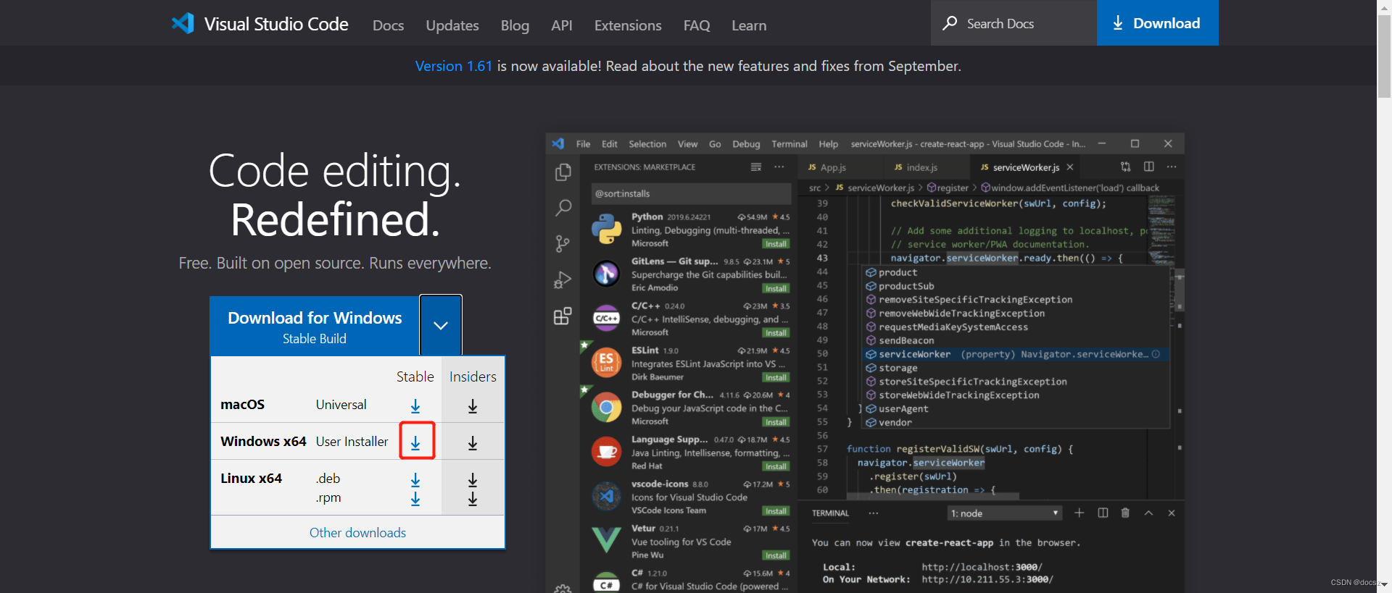Open the Extensions panel more actions ellipsis
Screen dimensions: 1392x593
pyautogui.click(x=779, y=167)
